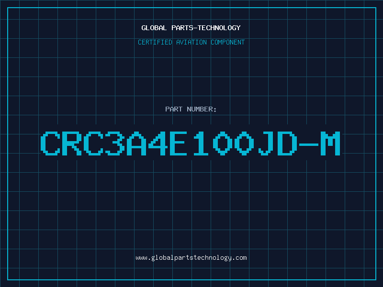Image resolution: width=383 pixels, height=287 pixels.
Task: Click the letter A in the part number
Action: pyautogui.click(x=136, y=143)
